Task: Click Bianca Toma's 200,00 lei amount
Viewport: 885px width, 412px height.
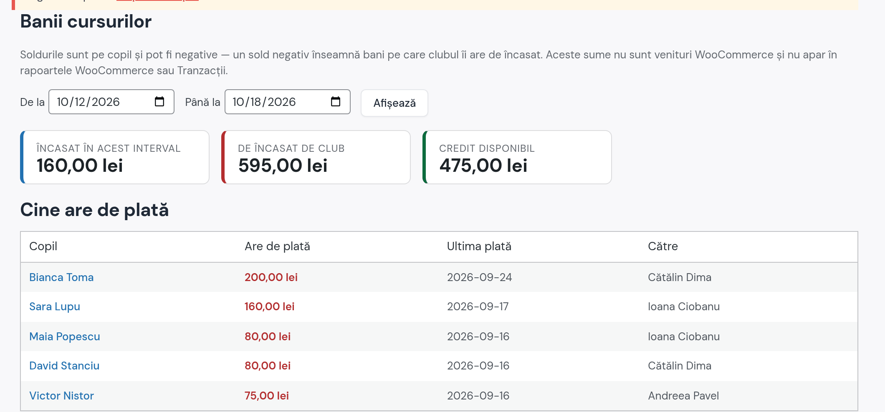Action: [x=271, y=277]
